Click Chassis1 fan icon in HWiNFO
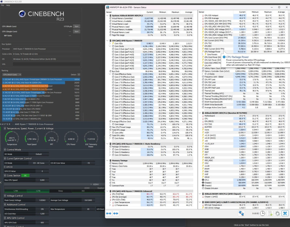This screenshot has width=290, height=227. coord(203,183)
